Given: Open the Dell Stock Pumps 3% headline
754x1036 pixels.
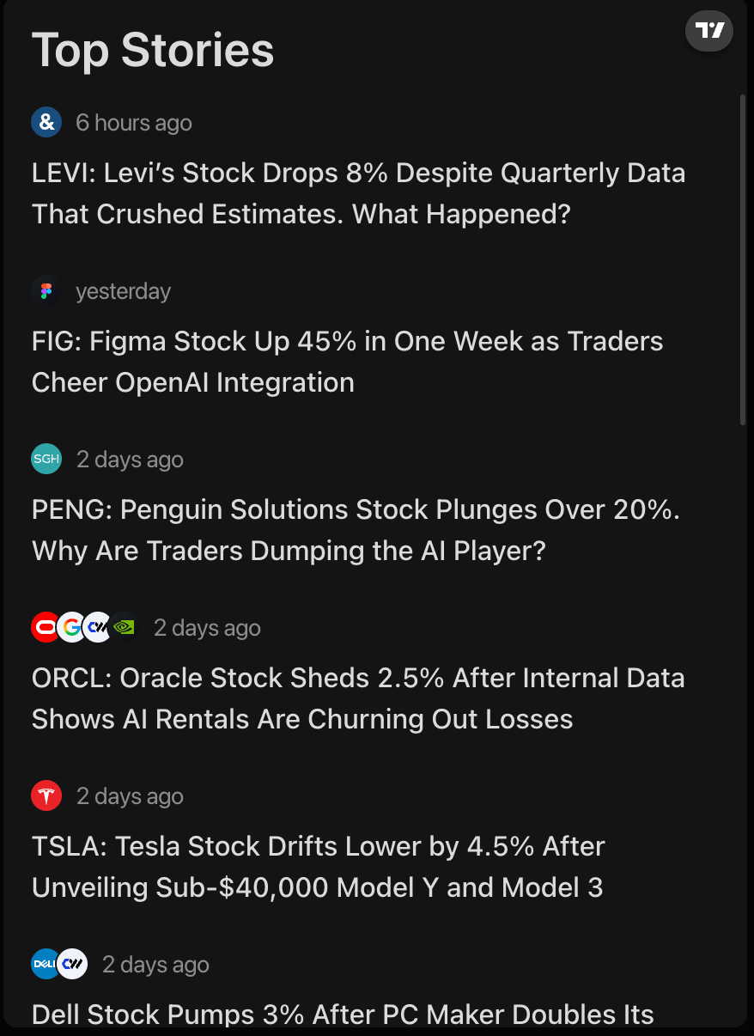Looking at the screenshot, I should 343,1015.
